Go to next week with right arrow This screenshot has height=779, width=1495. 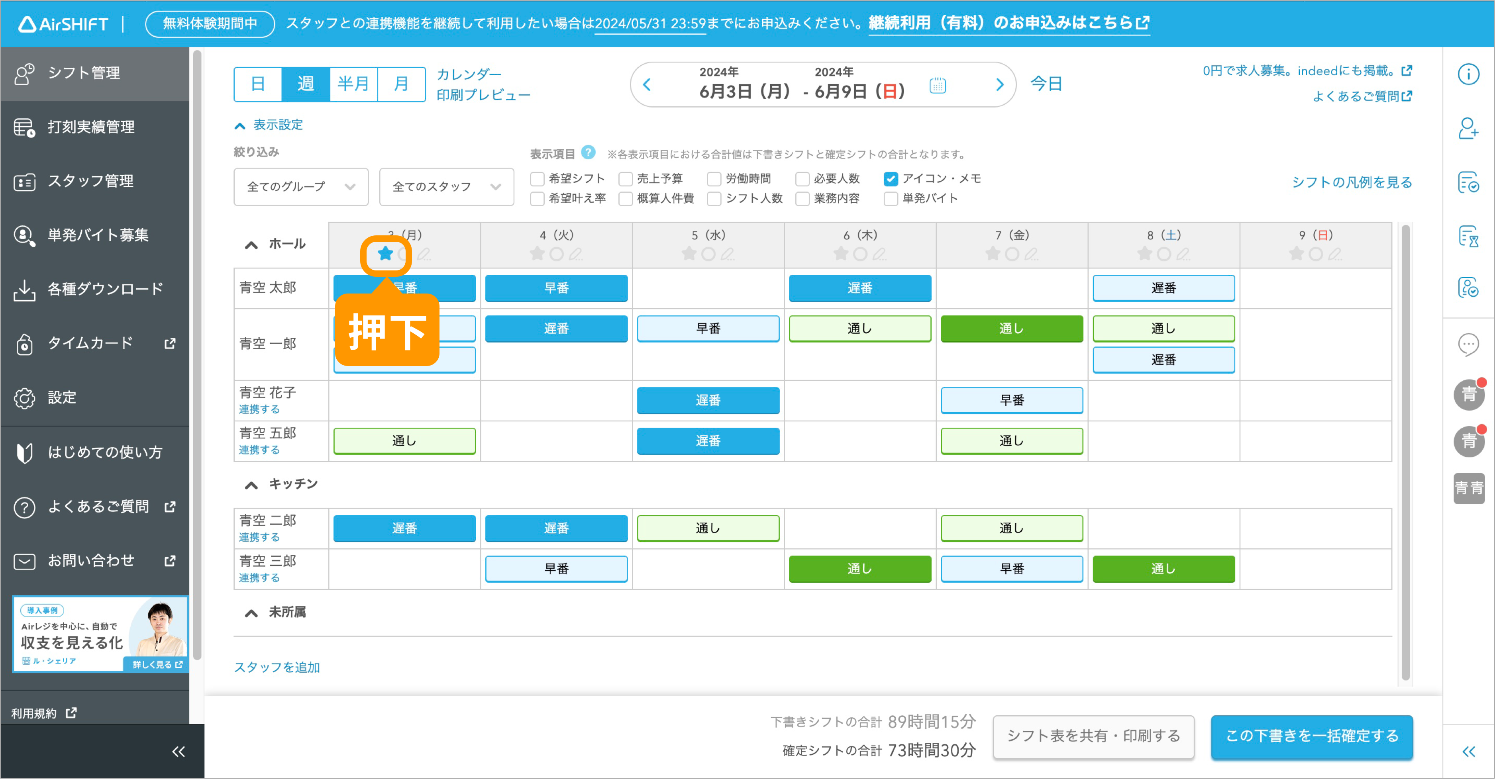coord(999,85)
